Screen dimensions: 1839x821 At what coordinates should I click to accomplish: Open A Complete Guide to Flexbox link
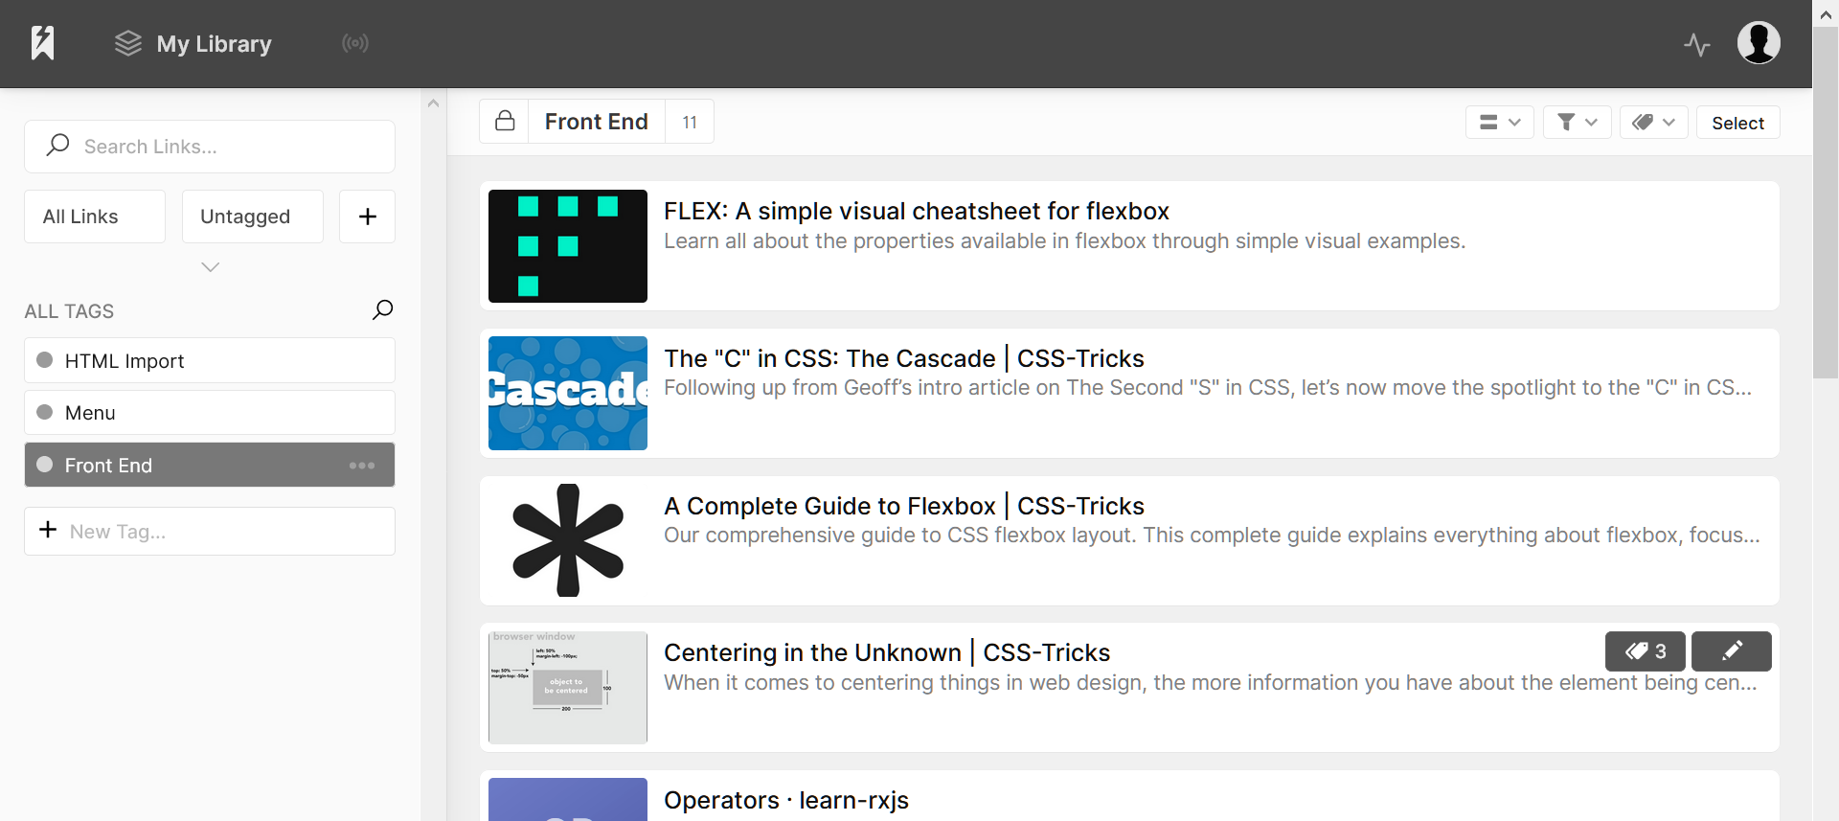(904, 506)
